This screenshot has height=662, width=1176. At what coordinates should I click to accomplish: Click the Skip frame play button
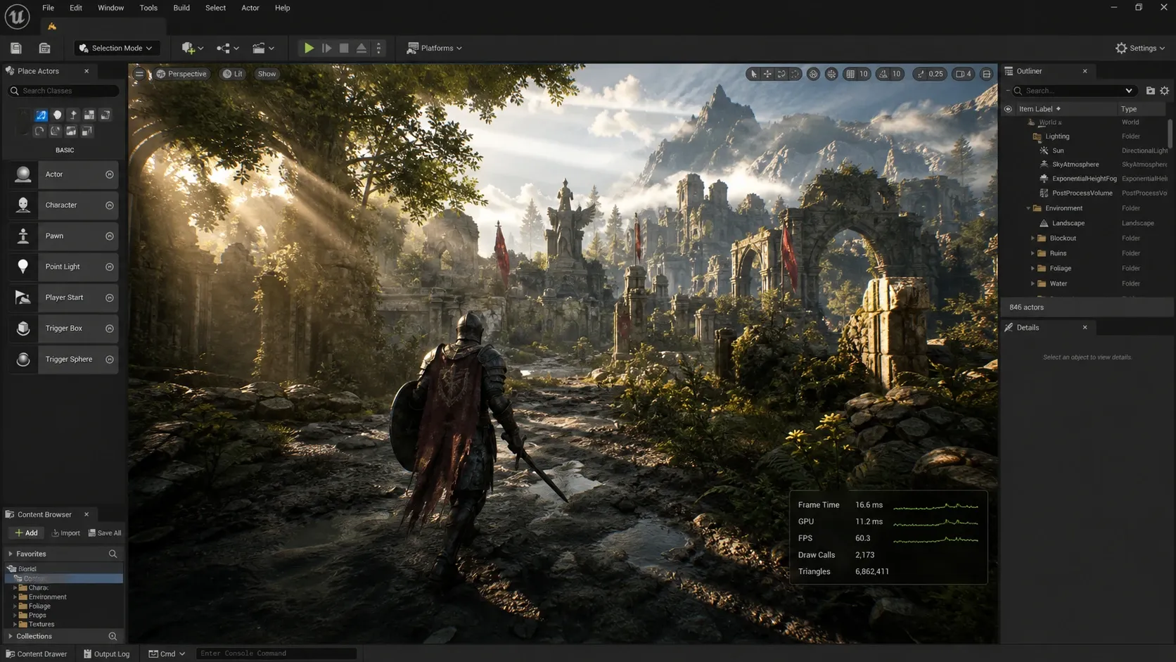(326, 48)
